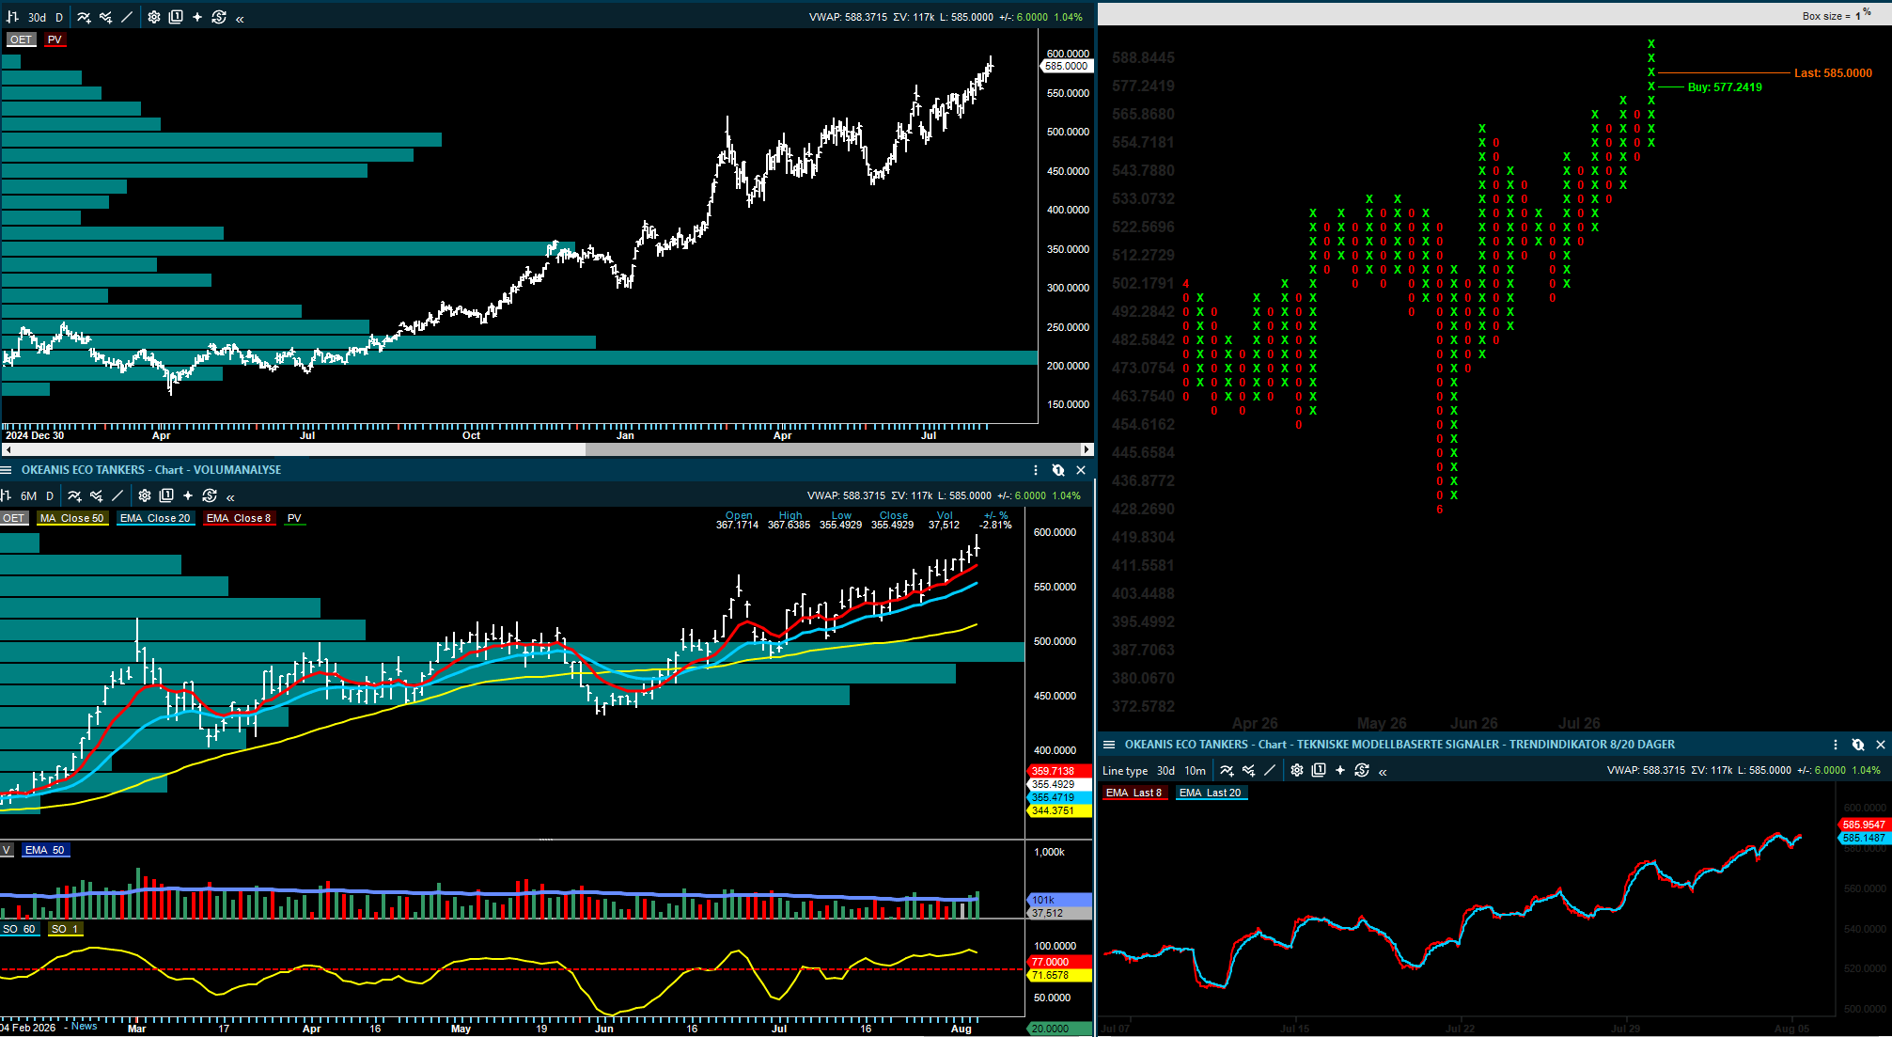Image resolution: width=1892 pixels, height=1037 pixels.
Task: Select trend line tool in VOLUMANALYSE toolbar
Action: point(117,495)
